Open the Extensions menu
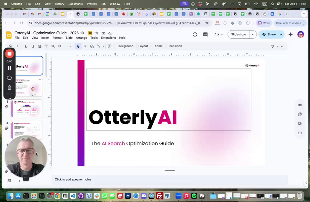Viewport: 310px width, 202px height. click(108, 38)
